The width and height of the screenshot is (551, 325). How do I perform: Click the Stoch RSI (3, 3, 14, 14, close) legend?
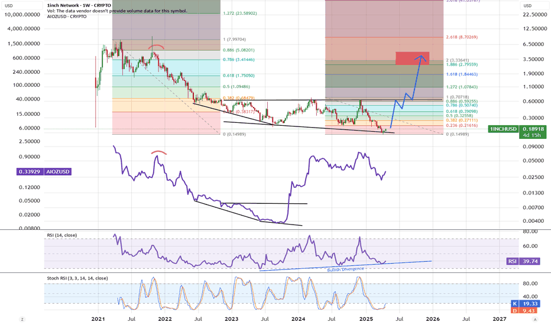(x=77, y=278)
